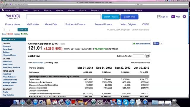Open Safari from the Dock

[23, 102]
